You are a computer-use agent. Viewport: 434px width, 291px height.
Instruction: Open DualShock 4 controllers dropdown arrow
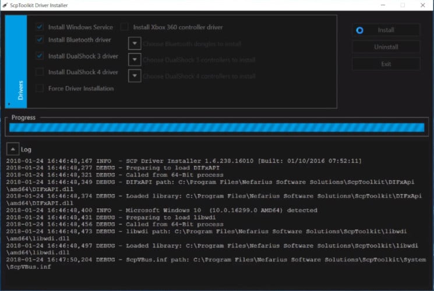(x=135, y=76)
